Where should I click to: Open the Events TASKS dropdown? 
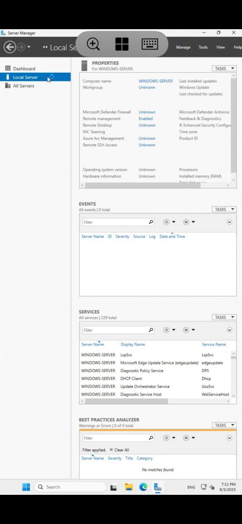(x=224, y=209)
